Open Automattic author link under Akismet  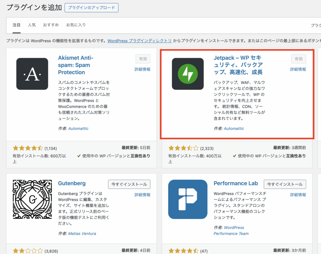pos(78,129)
